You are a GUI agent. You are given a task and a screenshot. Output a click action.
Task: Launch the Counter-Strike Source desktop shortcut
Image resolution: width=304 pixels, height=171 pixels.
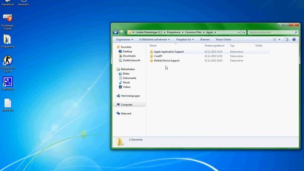click(x=8, y=64)
